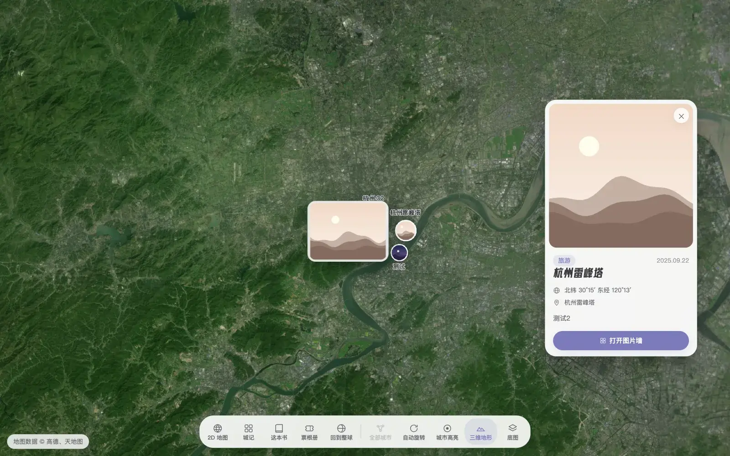
Task: Click the pin icon beside location name
Action: (x=557, y=302)
